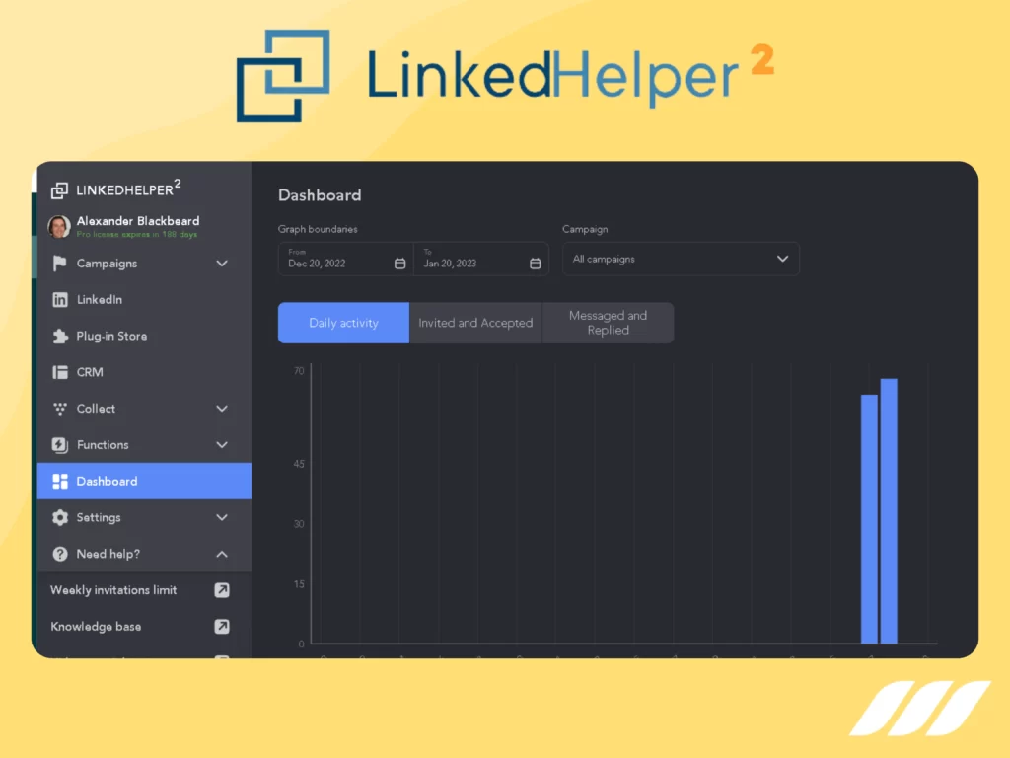Image resolution: width=1010 pixels, height=758 pixels.
Task: Expand the Functions menu chevron
Action: (x=222, y=445)
